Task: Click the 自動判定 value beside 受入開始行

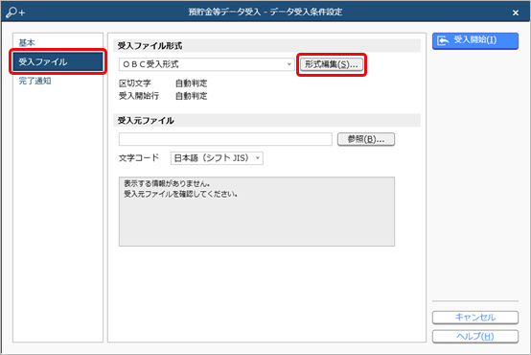Action: [x=192, y=96]
